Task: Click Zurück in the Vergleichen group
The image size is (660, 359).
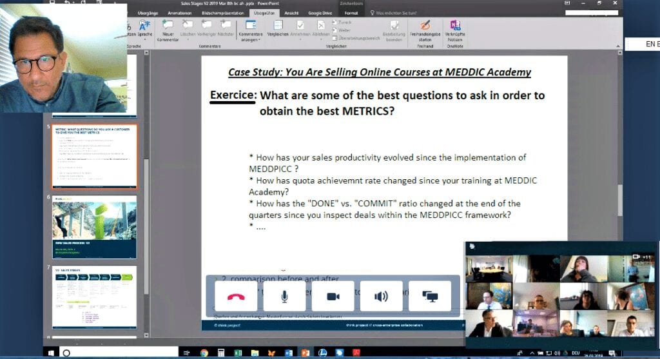Action: pyautogui.click(x=342, y=23)
